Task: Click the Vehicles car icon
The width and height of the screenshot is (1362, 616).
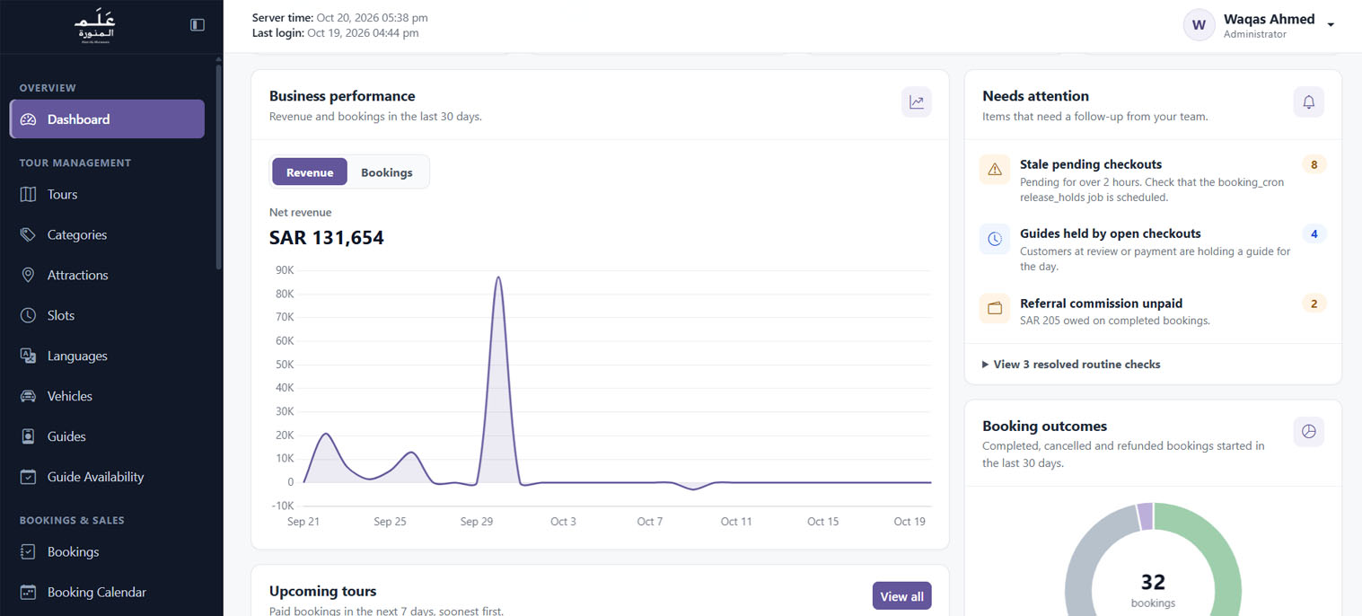Action: tap(28, 396)
